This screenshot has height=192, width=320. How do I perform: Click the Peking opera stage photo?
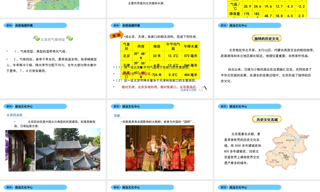tap(160, 148)
